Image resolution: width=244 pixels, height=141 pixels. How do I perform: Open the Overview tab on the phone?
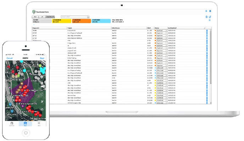tap(12, 124)
